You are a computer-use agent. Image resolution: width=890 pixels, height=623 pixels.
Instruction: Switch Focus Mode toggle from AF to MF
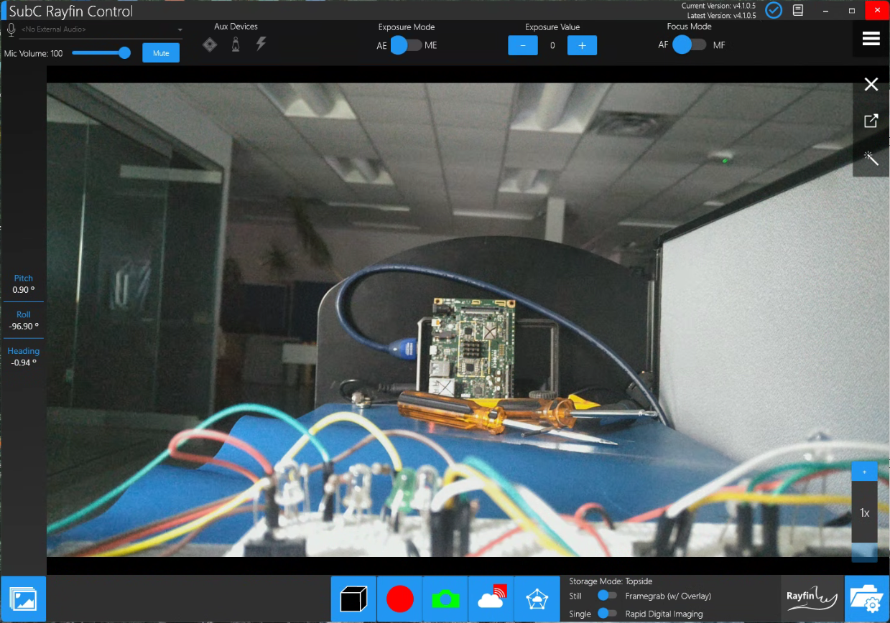(689, 45)
